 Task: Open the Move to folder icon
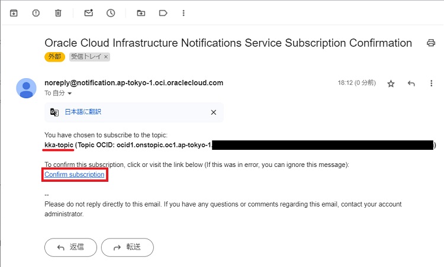[141, 12]
